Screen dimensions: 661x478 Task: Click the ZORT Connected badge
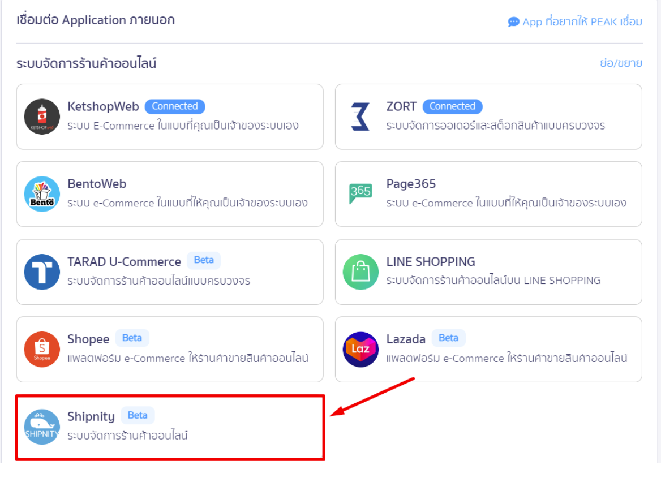click(x=452, y=106)
